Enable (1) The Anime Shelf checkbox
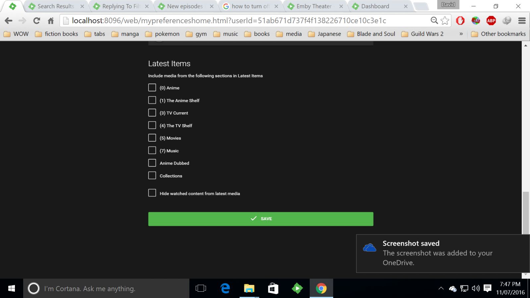This screenshot has width=530, height=298. [152, 100]
